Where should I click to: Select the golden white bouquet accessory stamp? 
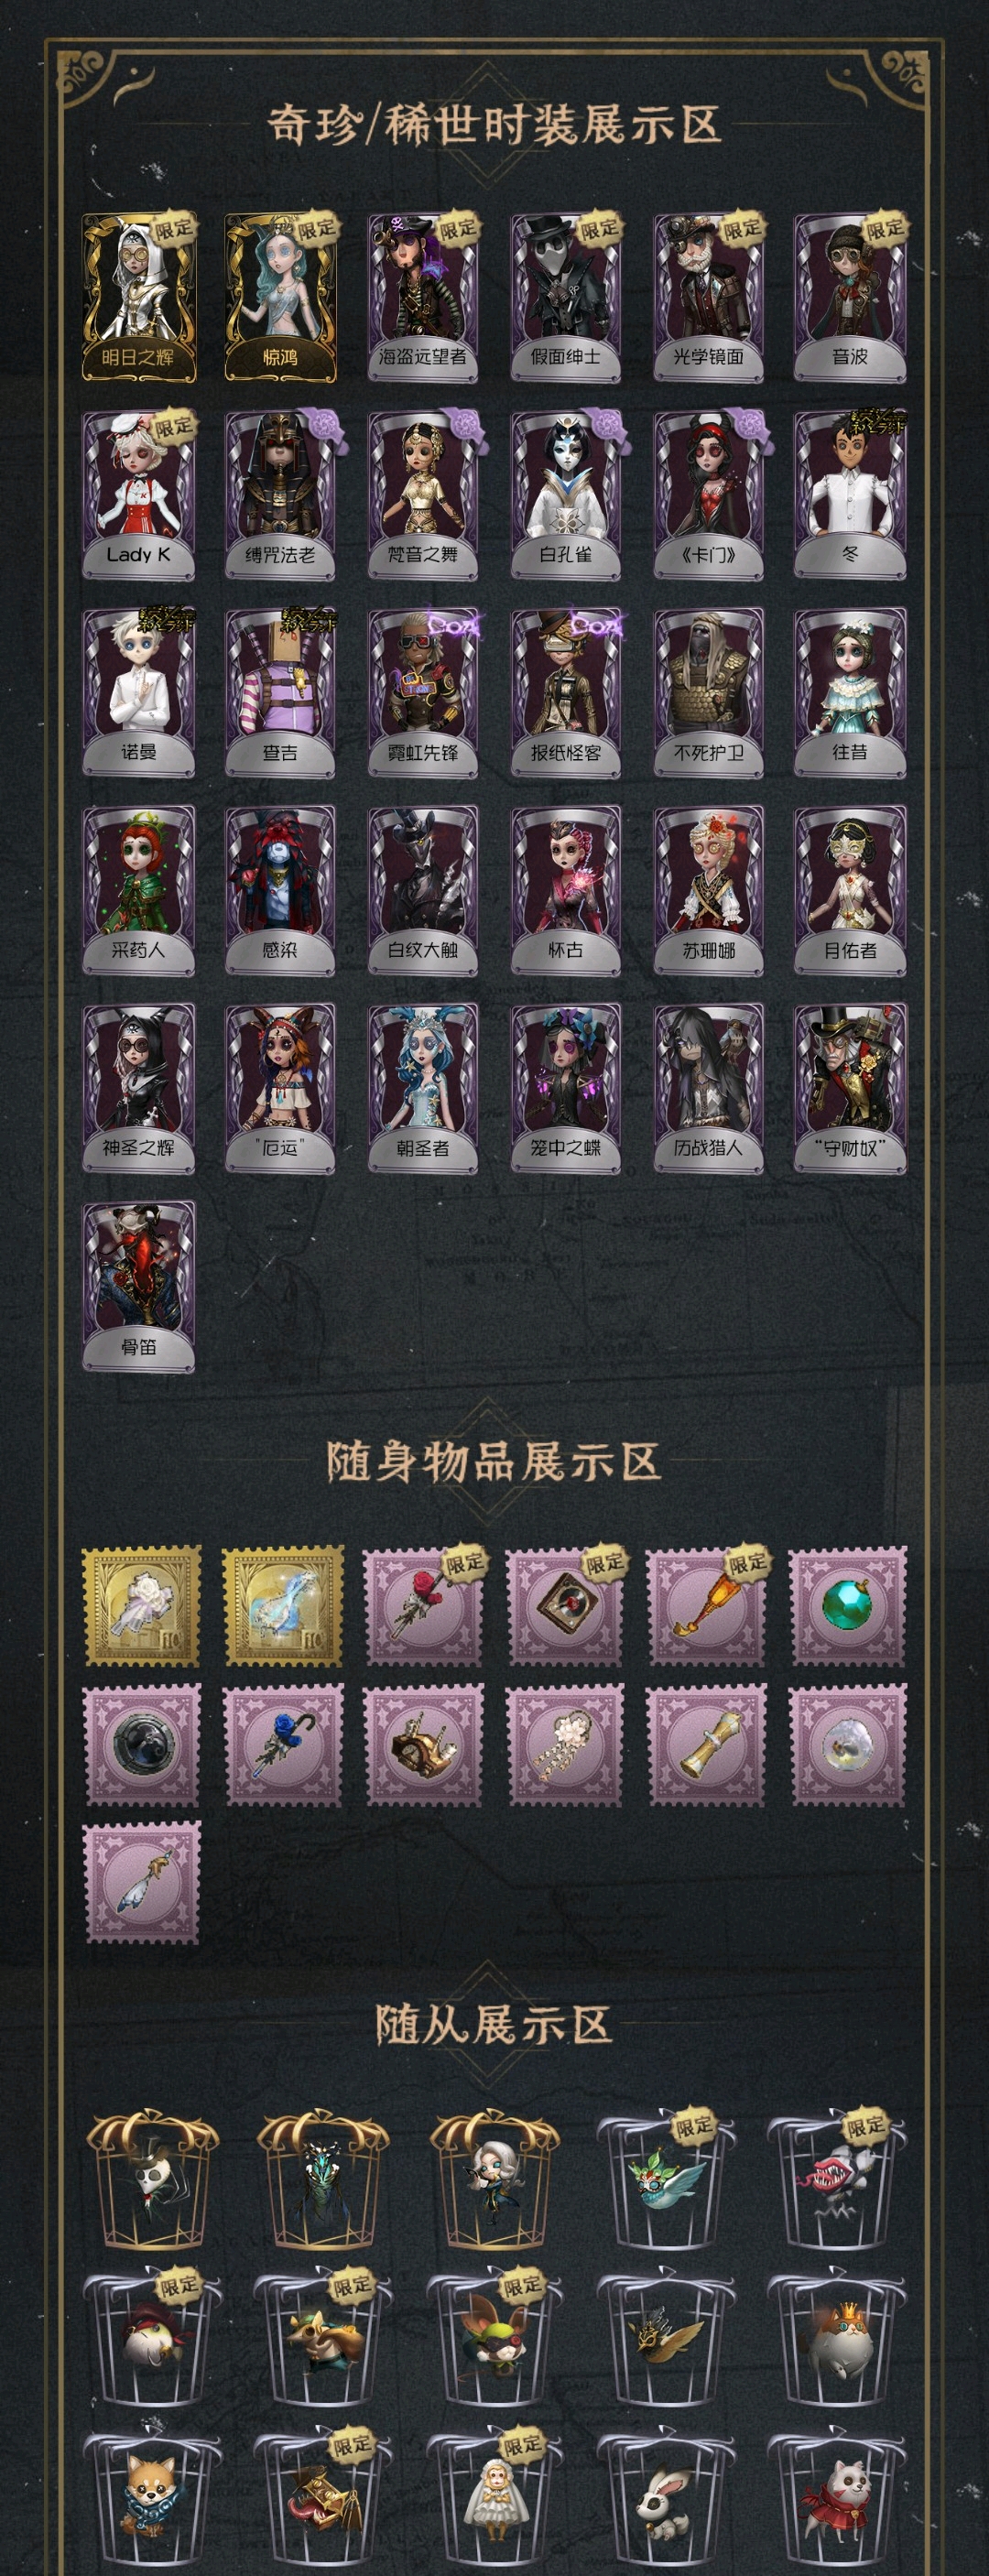142,1606
